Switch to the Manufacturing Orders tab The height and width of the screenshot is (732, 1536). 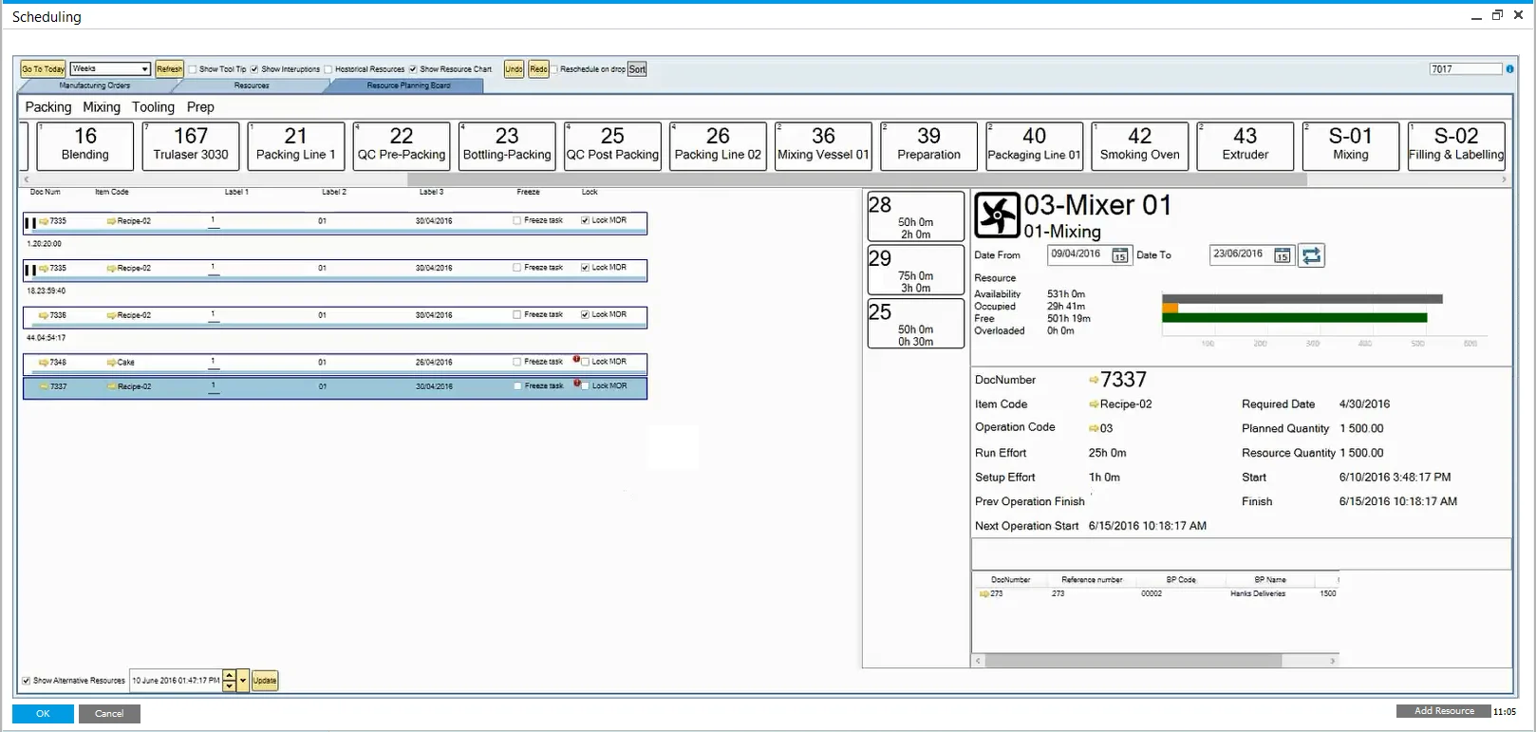(x=95, y=85)
